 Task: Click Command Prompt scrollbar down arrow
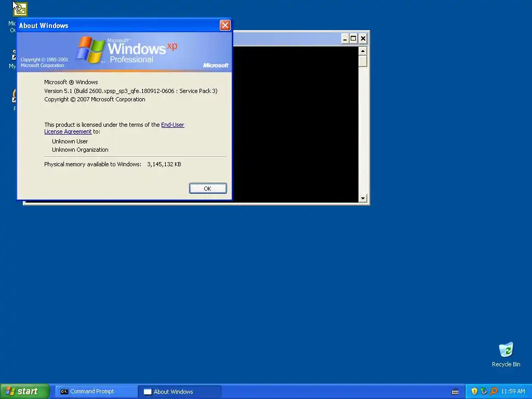[363, 198]
